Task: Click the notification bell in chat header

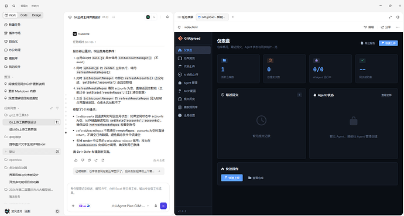Action: pos(167,17)
